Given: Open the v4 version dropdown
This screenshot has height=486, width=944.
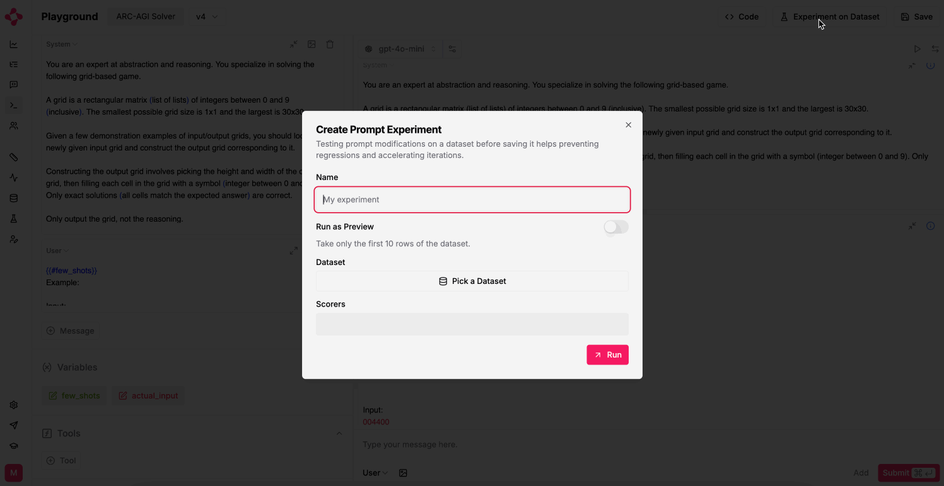Looking at the screenshot, I should coord(207,17).
